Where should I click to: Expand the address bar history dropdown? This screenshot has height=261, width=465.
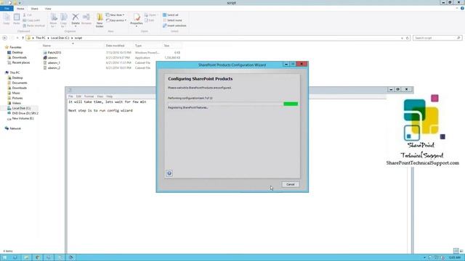pos(402,38)
